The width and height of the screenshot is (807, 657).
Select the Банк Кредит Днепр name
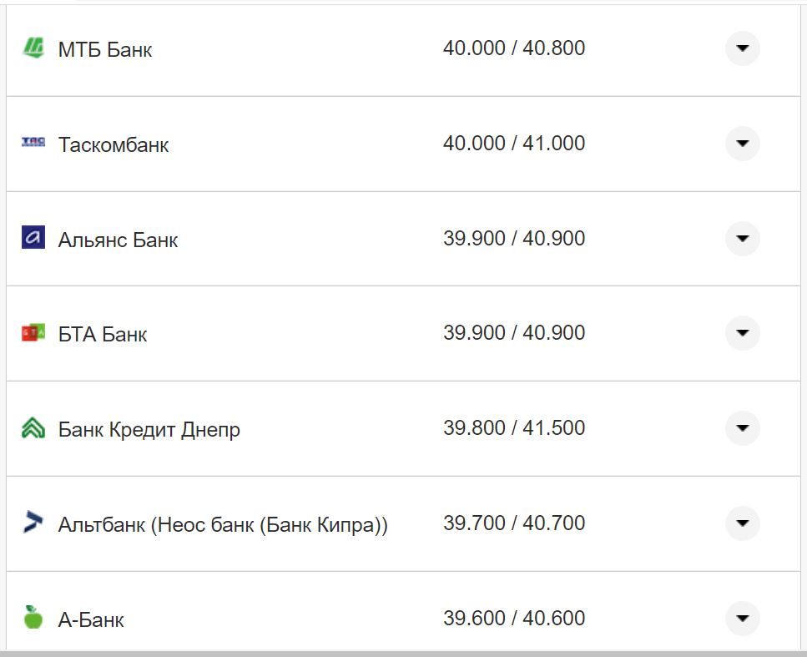tap(149, 430)
